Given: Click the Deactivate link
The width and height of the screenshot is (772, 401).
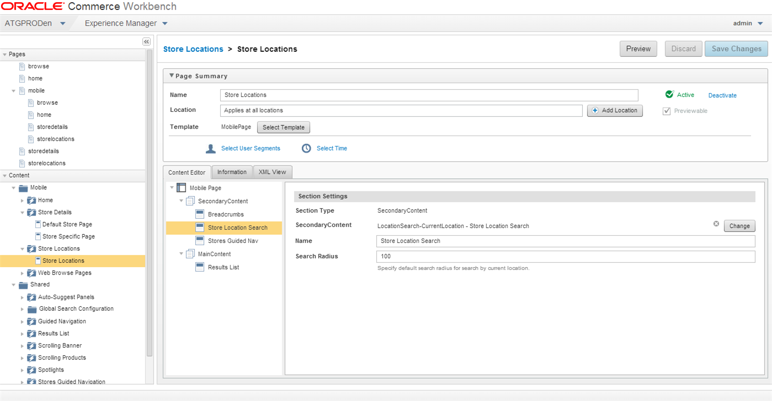Looking at the screenshot, I should [722, 95].
